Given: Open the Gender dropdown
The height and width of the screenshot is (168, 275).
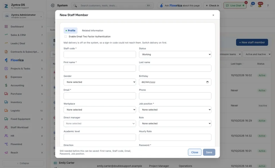Looking at the screenshot, I should 100,82.
